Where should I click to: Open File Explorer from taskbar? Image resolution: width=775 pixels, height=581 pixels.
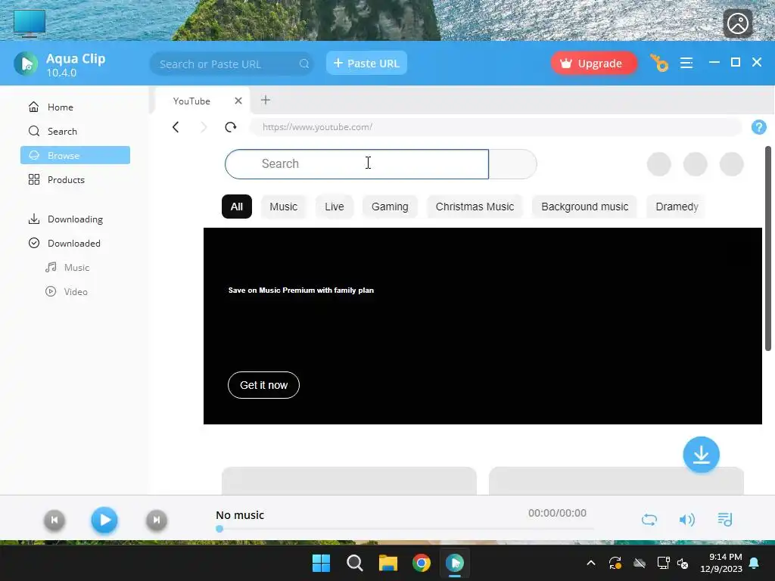388,563
